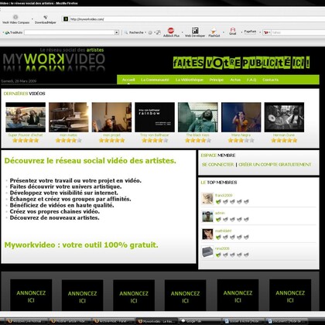The width and height of the screenshot is (325, 325).
Task: Click franck2009's avatar in Top Membres
Action: [x=207, y=199]
